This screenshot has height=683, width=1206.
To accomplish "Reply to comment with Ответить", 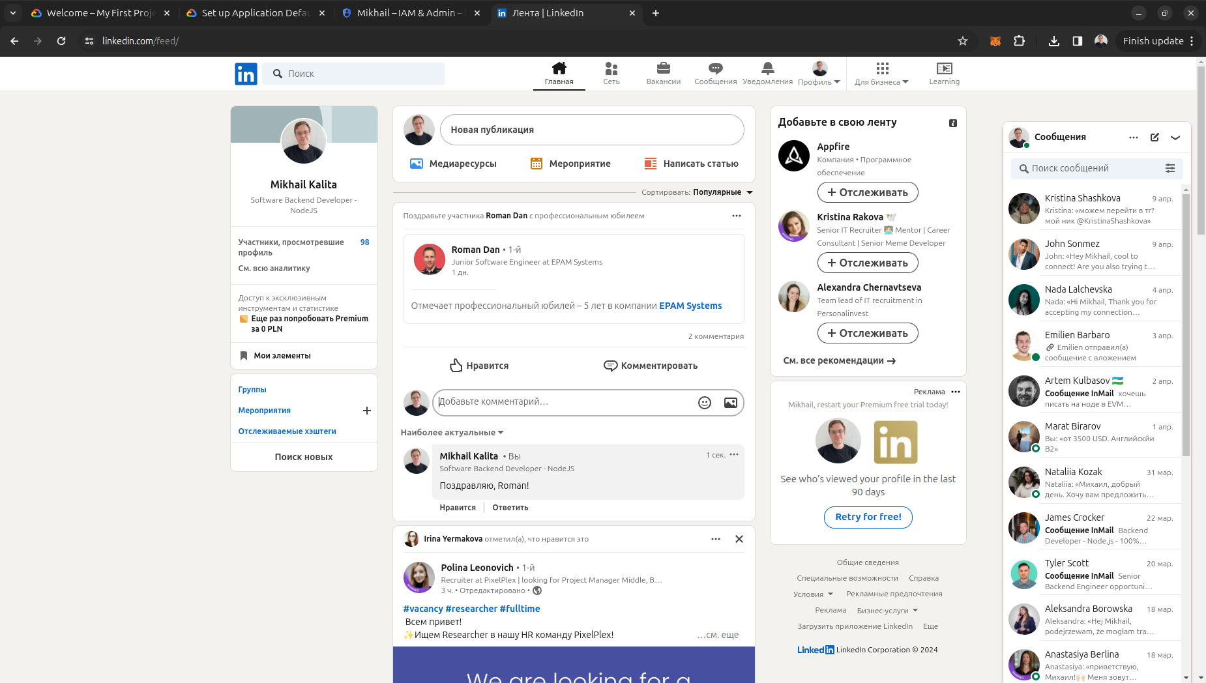I will point(510,508).
